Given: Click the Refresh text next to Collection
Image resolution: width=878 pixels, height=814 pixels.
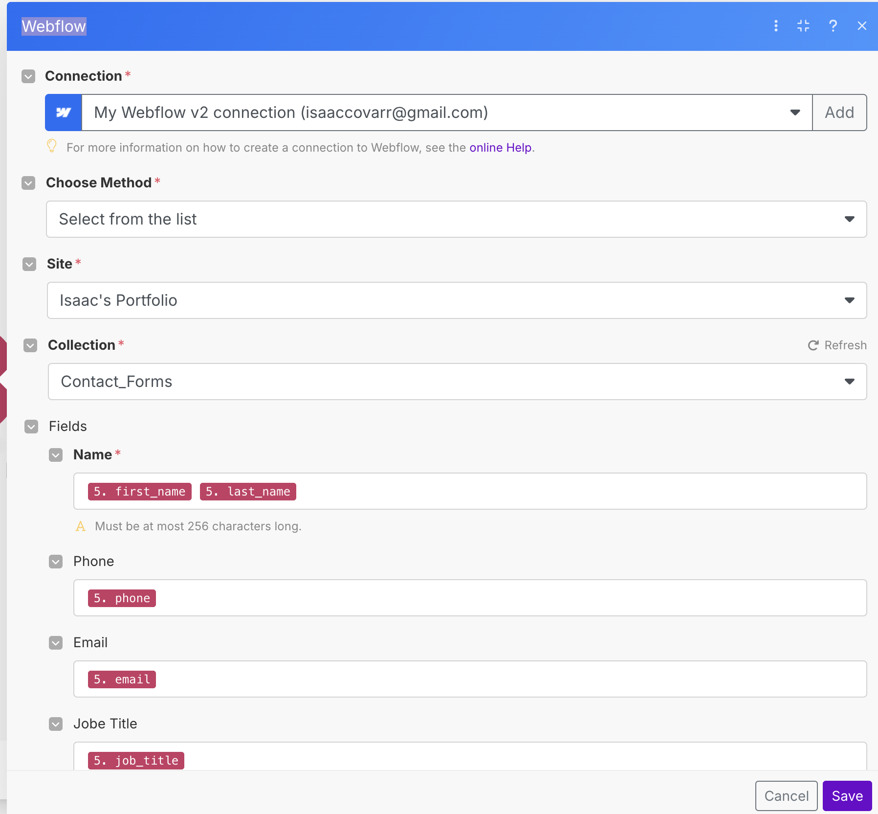Looking at the screenshot, I should (x=845, y=345).
